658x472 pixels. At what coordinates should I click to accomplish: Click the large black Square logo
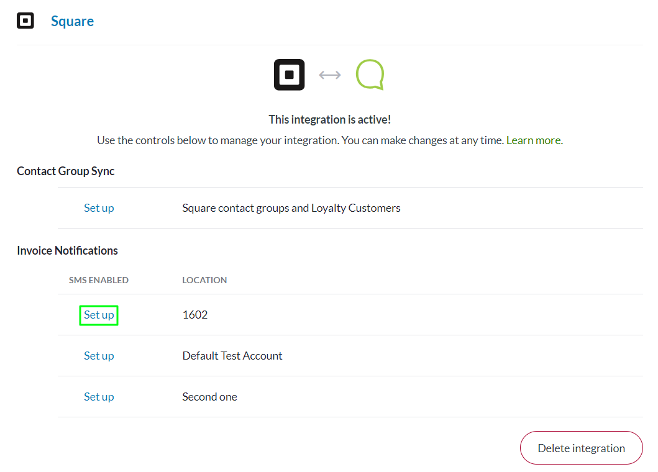point(289,75)
